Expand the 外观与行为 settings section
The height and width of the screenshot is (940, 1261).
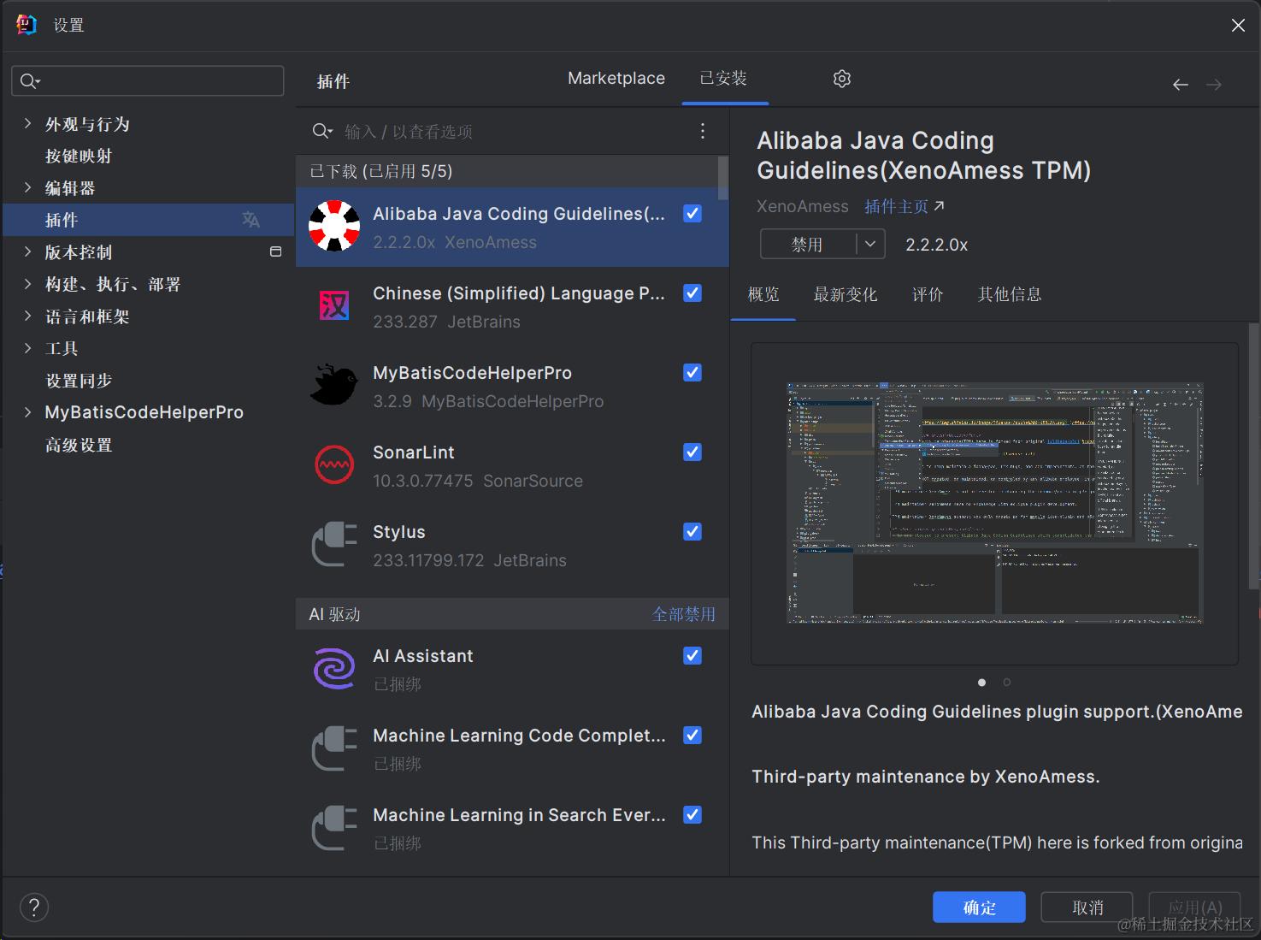click(x=27, y=123)
